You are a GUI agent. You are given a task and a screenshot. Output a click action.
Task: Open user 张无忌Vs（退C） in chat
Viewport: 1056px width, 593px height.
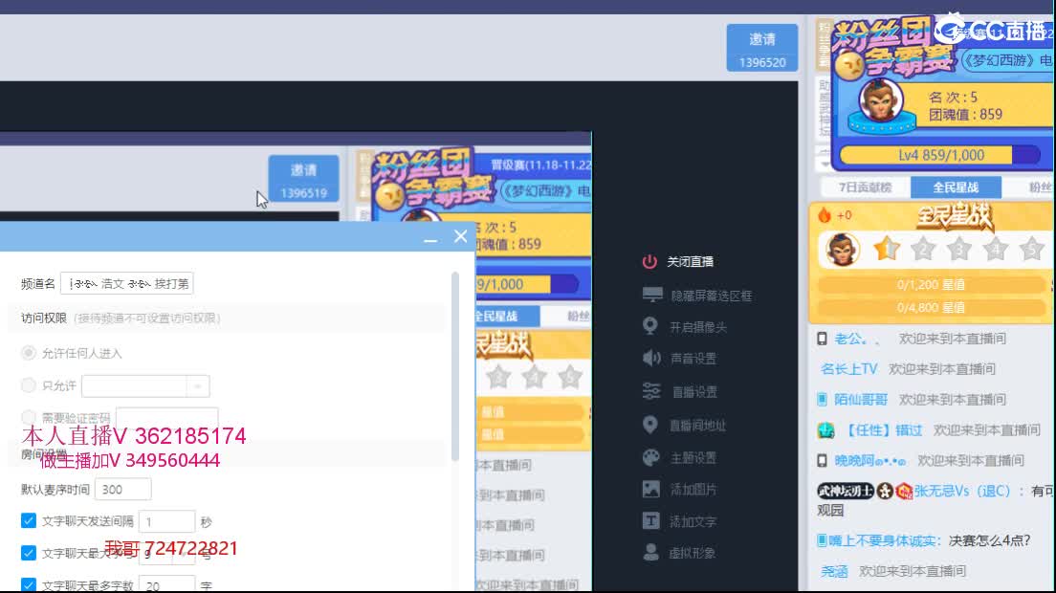click(x=962, y=491)
